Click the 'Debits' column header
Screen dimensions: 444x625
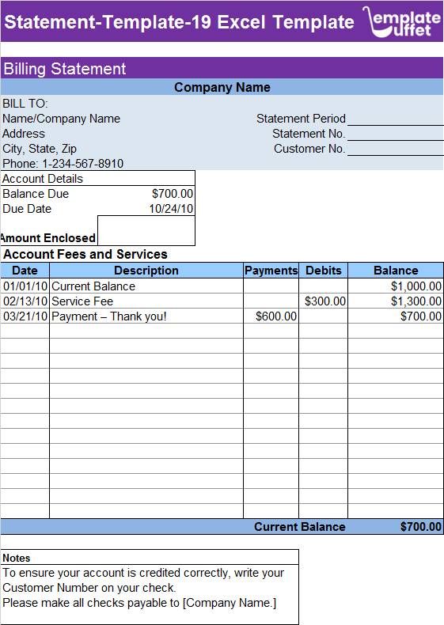[324, 271]
